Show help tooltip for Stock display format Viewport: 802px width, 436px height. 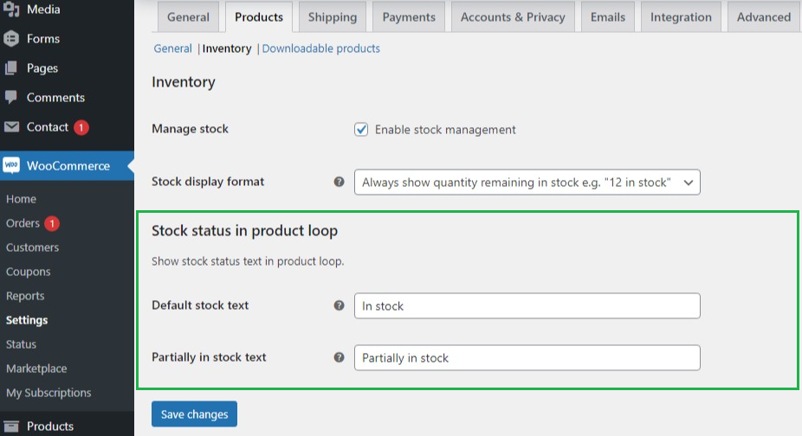click(340, 183)
